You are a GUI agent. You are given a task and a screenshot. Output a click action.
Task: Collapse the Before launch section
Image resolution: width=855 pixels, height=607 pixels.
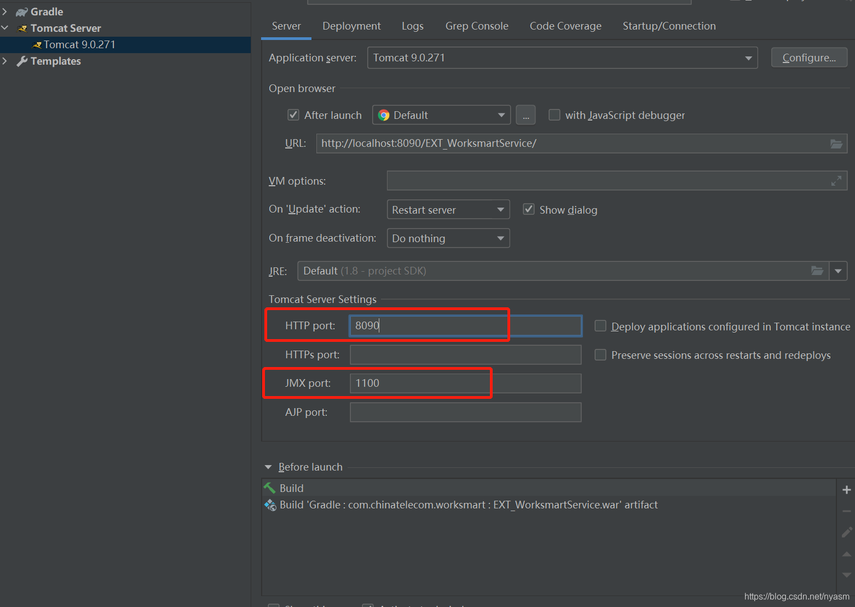[268, 467]
